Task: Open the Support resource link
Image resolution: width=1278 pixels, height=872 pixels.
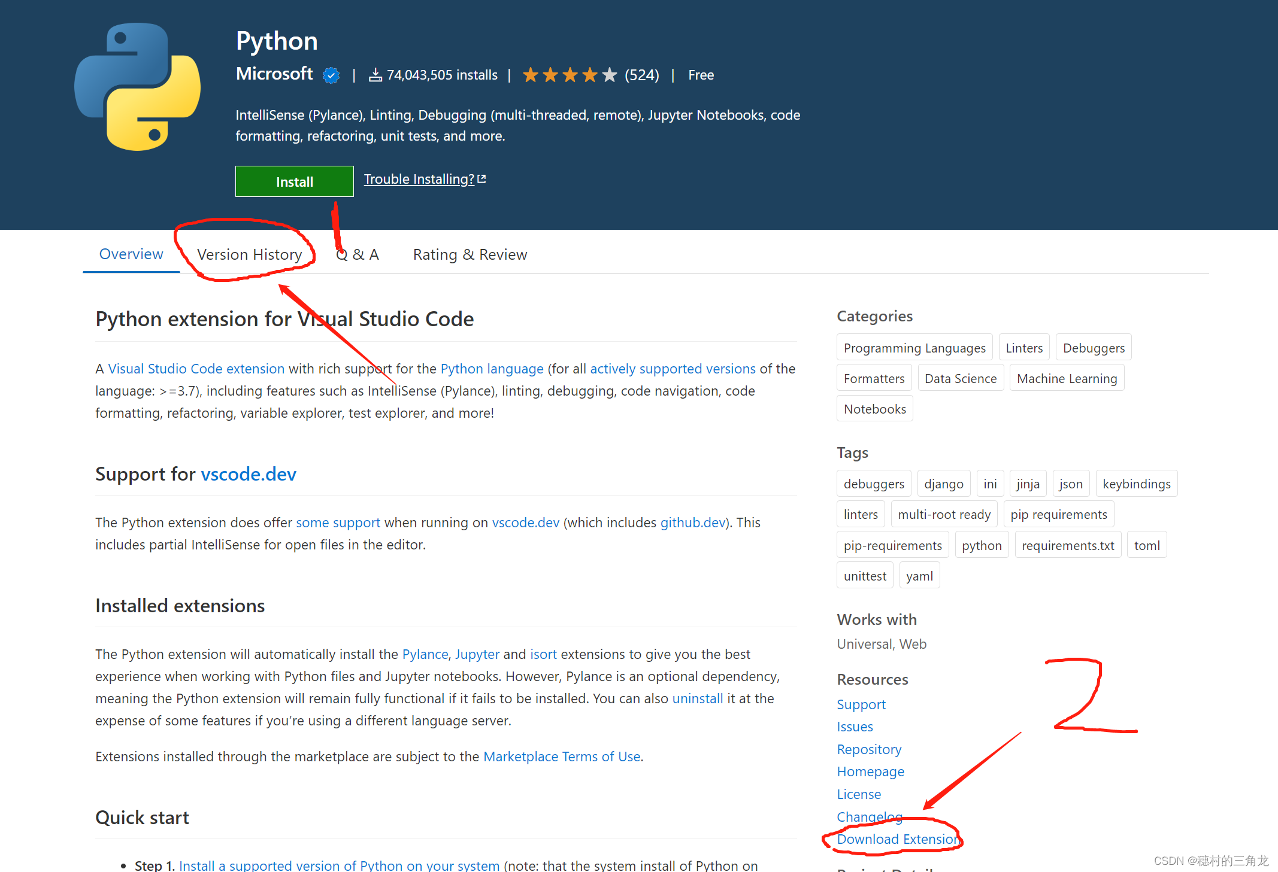Action: pyautogui.click(x=861, y=704)
